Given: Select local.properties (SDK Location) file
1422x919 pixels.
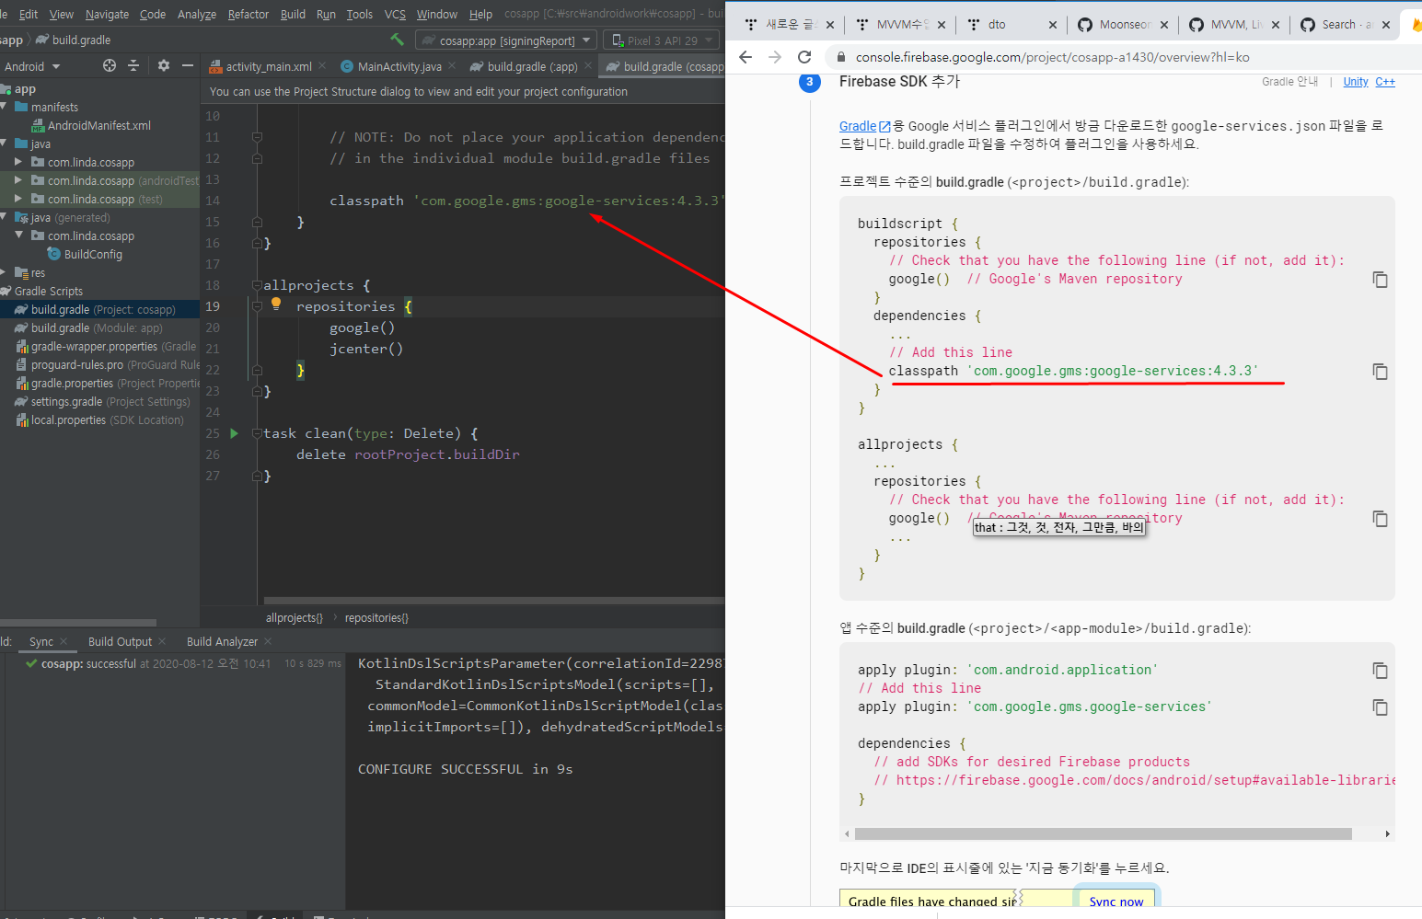Looking at the screenshot, I should [x=99, y=419].
